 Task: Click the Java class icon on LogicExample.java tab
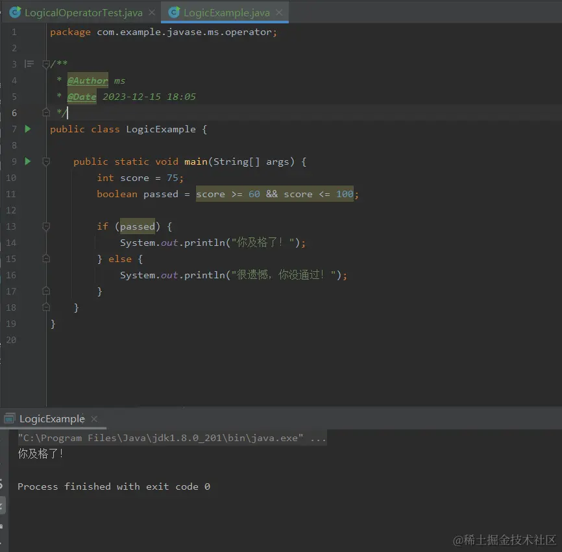coord(174,12)
